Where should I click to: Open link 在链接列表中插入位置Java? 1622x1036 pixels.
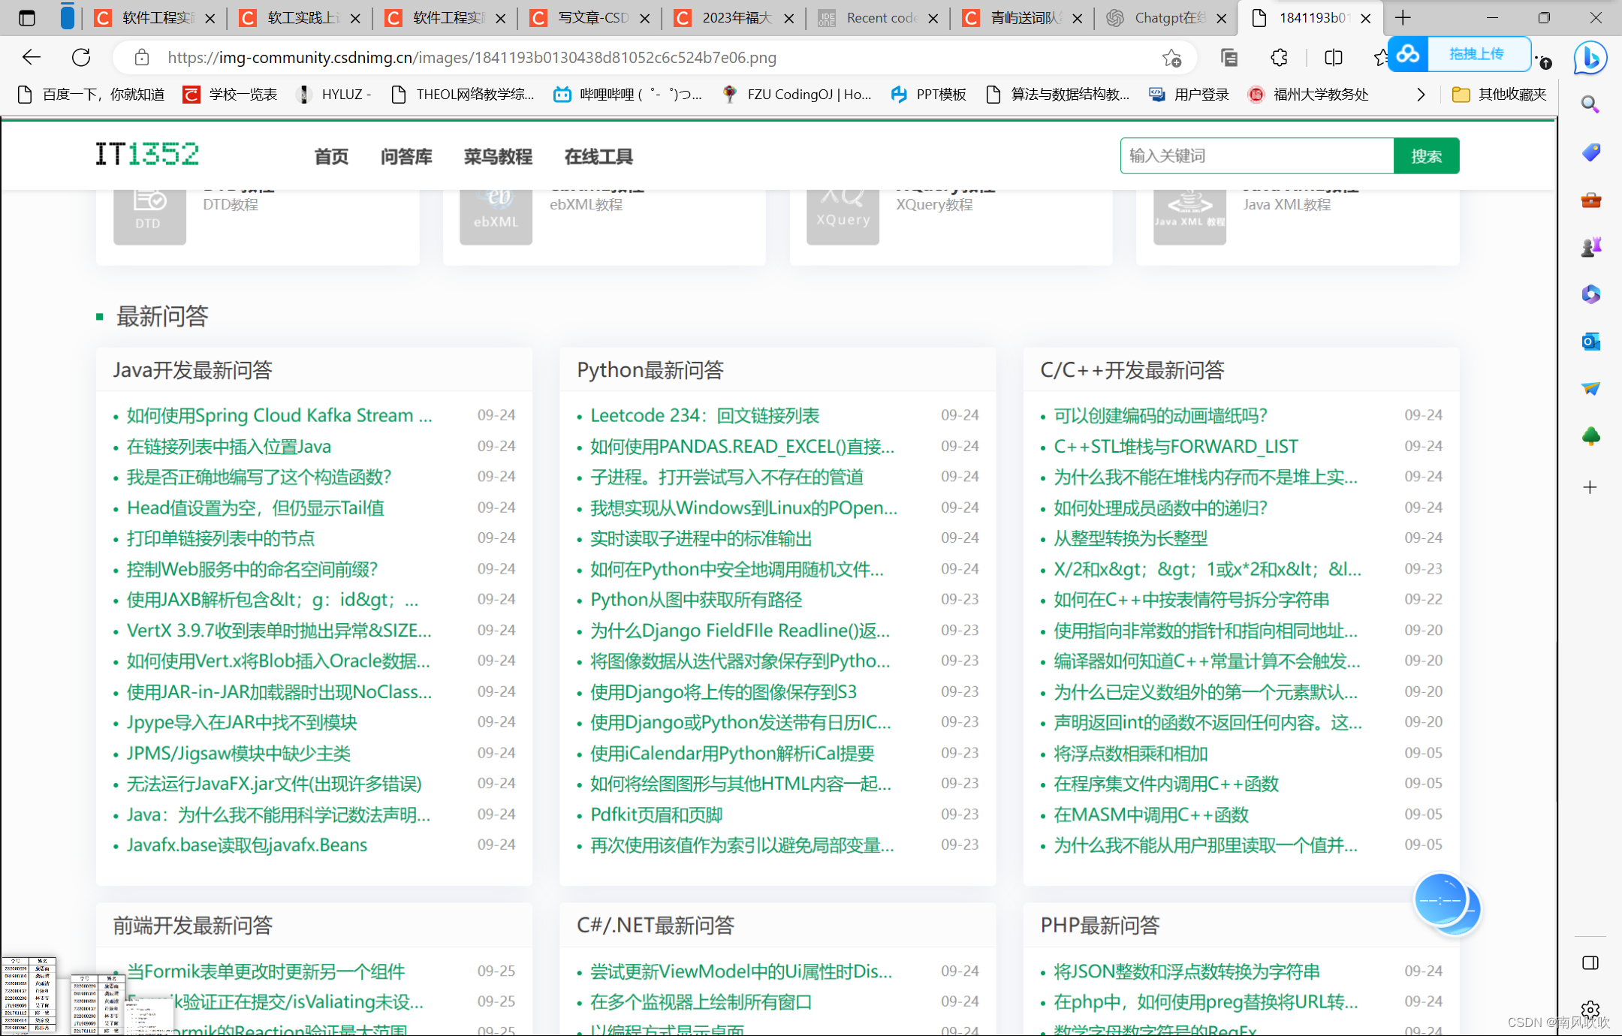[229, 446]
